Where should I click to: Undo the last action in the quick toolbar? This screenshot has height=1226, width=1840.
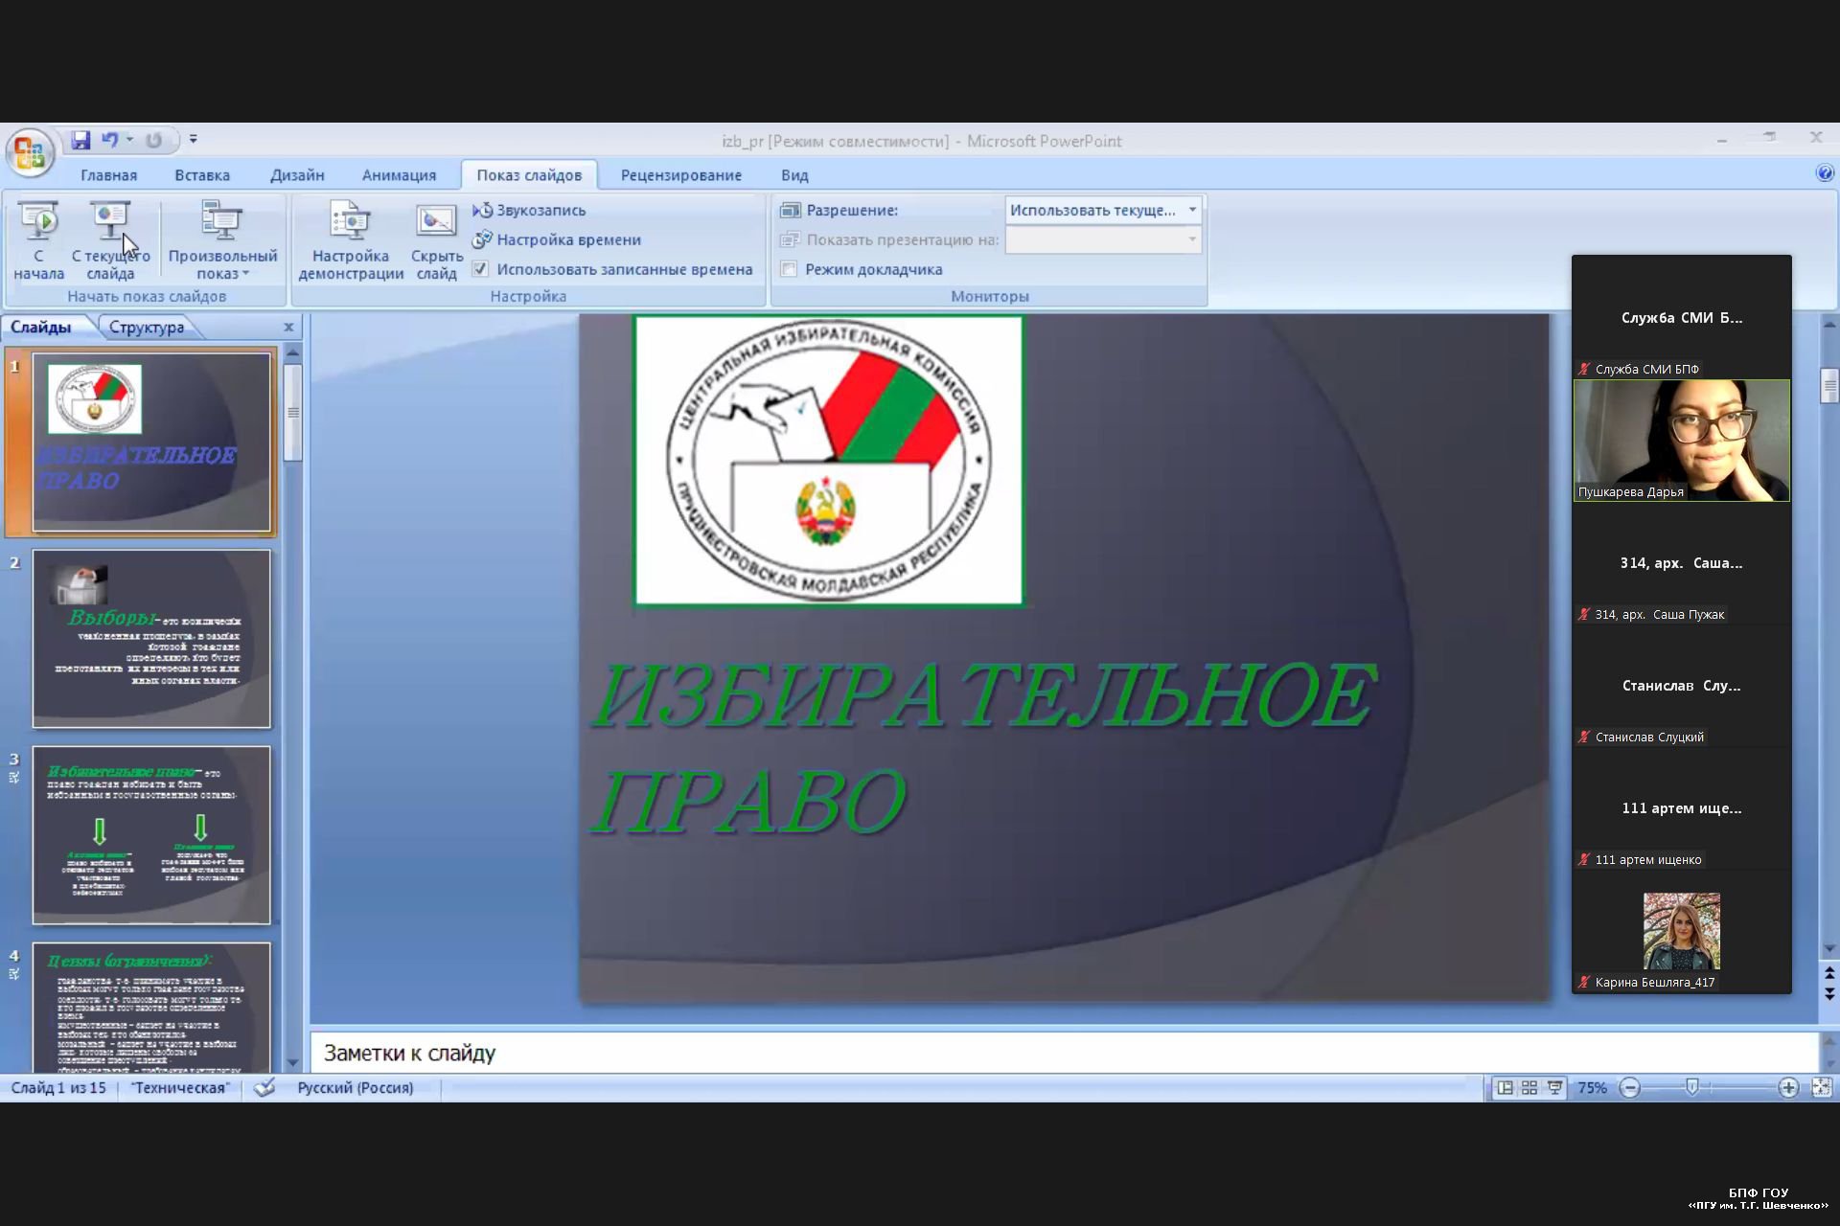click(110, 140)
